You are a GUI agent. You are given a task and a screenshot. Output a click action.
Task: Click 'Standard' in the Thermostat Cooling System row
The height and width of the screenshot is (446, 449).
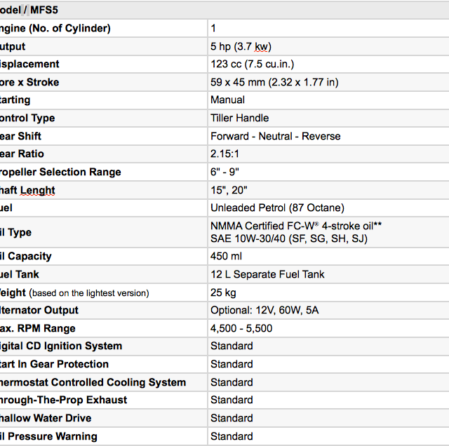(232, 382)
